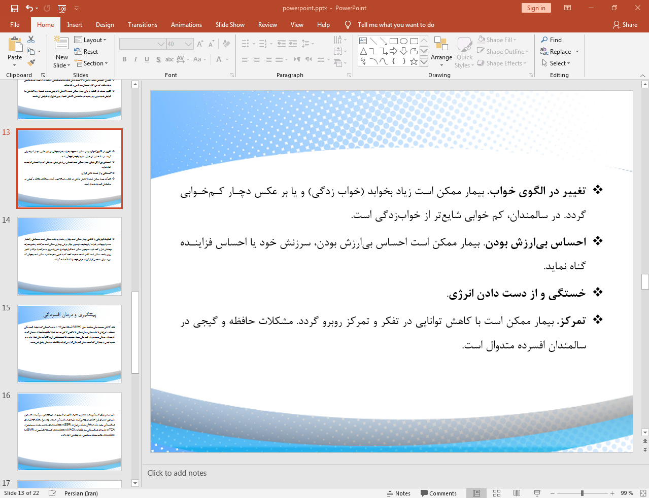Collapse the ribbon
This screenshot has height=498, width=649.
click(x=642, y=75)
